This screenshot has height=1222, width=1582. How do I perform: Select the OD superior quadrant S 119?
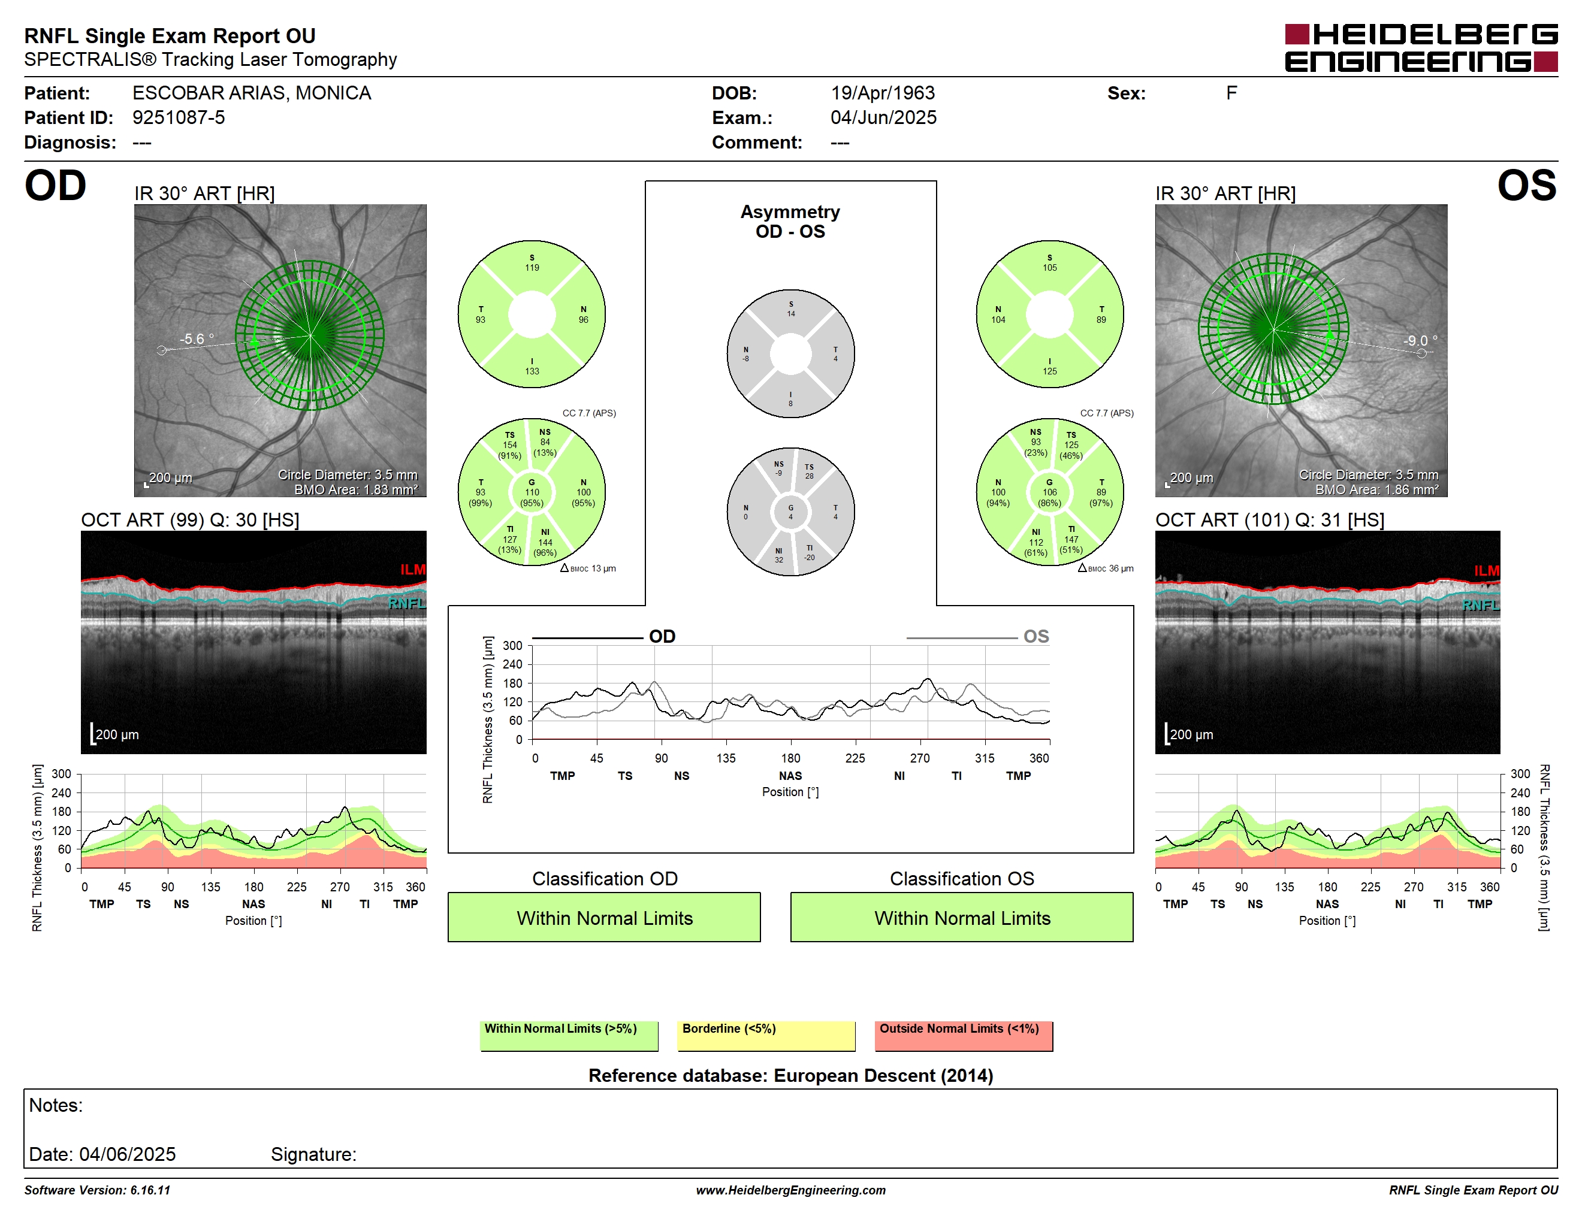(x=532, y=263)
